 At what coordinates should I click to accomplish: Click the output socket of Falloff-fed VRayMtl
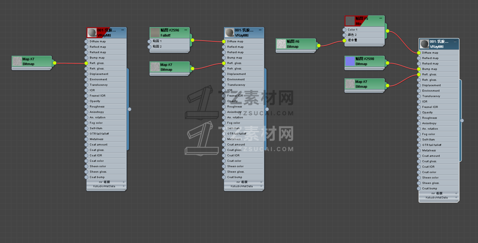click(267, 109)
